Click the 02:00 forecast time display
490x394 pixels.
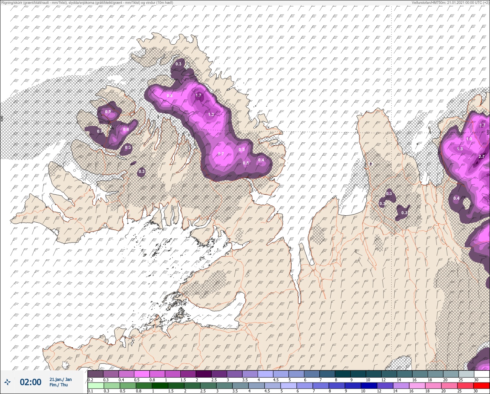[x=31, y=382]
